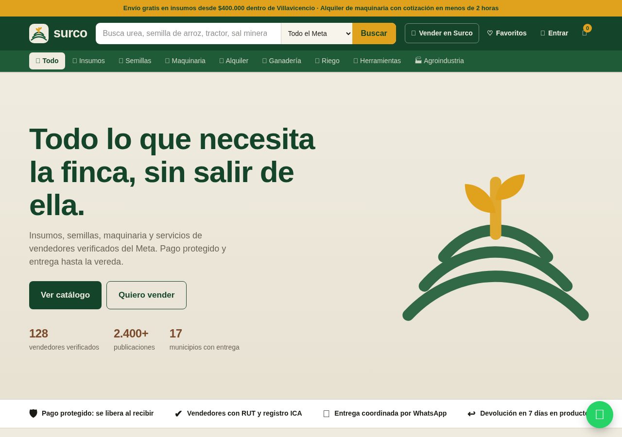Click the "2.400+ publicaciones" stat

pyautogui.click(x=134, y=339)
